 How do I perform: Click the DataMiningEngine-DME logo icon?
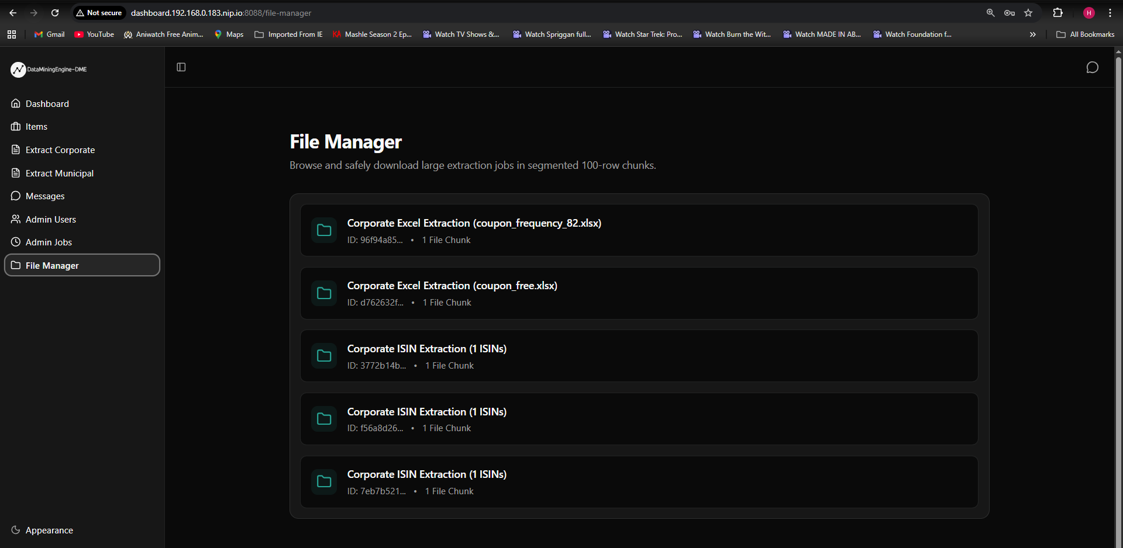tap(18, 70)
